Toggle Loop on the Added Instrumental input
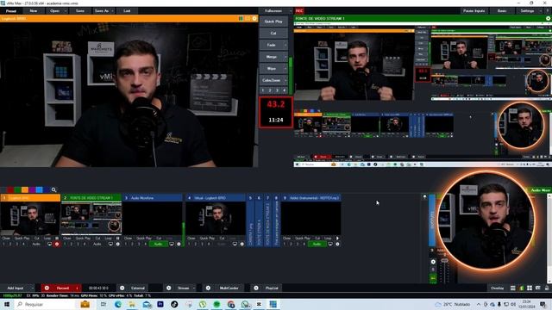The width and height of the screenshot is (552, 310). tap(328, 238)
